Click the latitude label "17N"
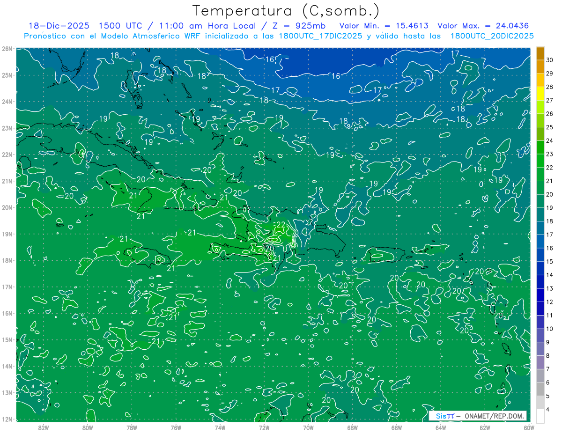562x434 pixels. (7, 287)
